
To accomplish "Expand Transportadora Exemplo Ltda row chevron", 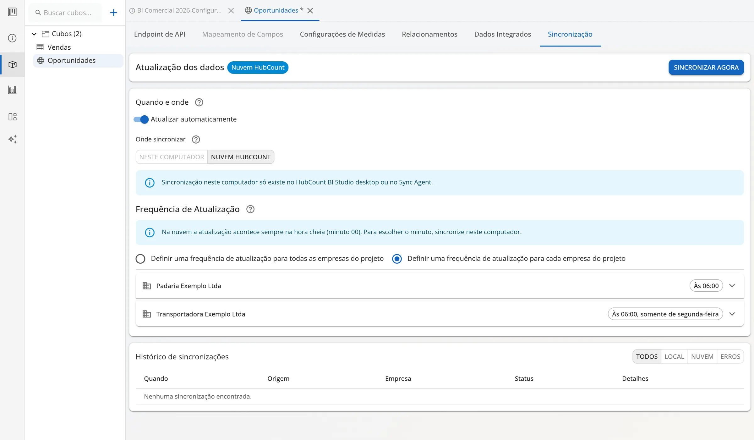I will point(732,314).
